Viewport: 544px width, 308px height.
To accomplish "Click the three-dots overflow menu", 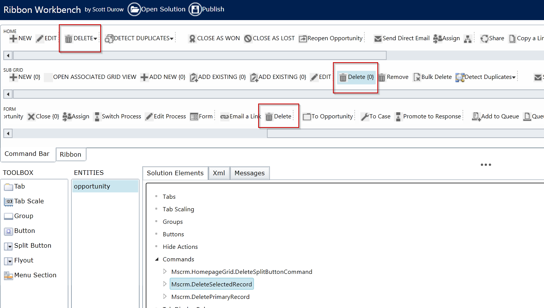I will tap(486, 165).
